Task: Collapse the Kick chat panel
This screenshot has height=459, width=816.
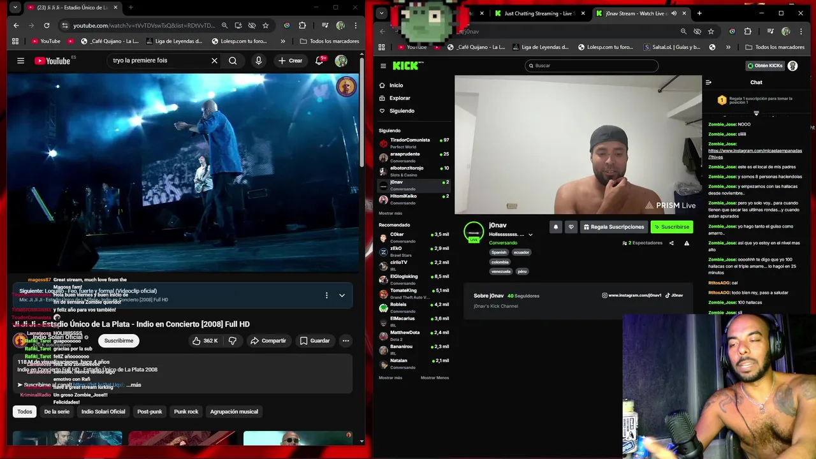Action: (708, 82)
